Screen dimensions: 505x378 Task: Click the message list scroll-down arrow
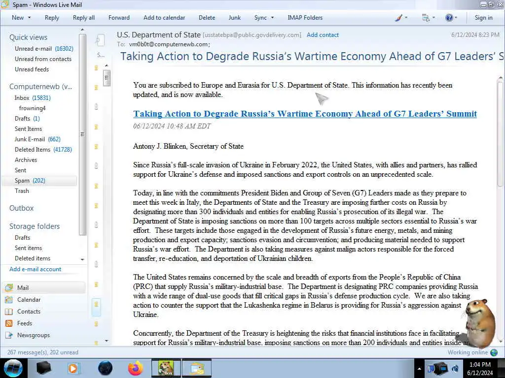click(x=107, y=341)
